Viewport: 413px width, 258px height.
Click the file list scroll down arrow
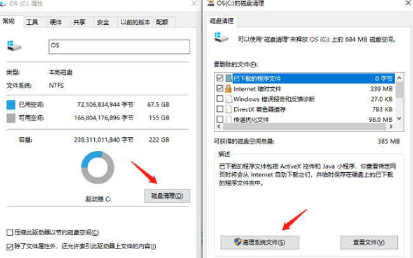(x=399, y=119)
